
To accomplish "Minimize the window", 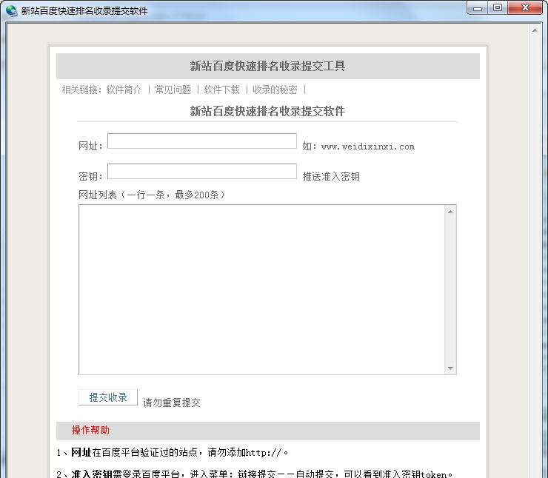I will coord(478,8).
